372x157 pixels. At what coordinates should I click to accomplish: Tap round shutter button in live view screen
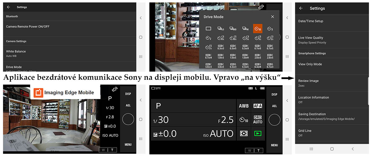click(128, 119)
